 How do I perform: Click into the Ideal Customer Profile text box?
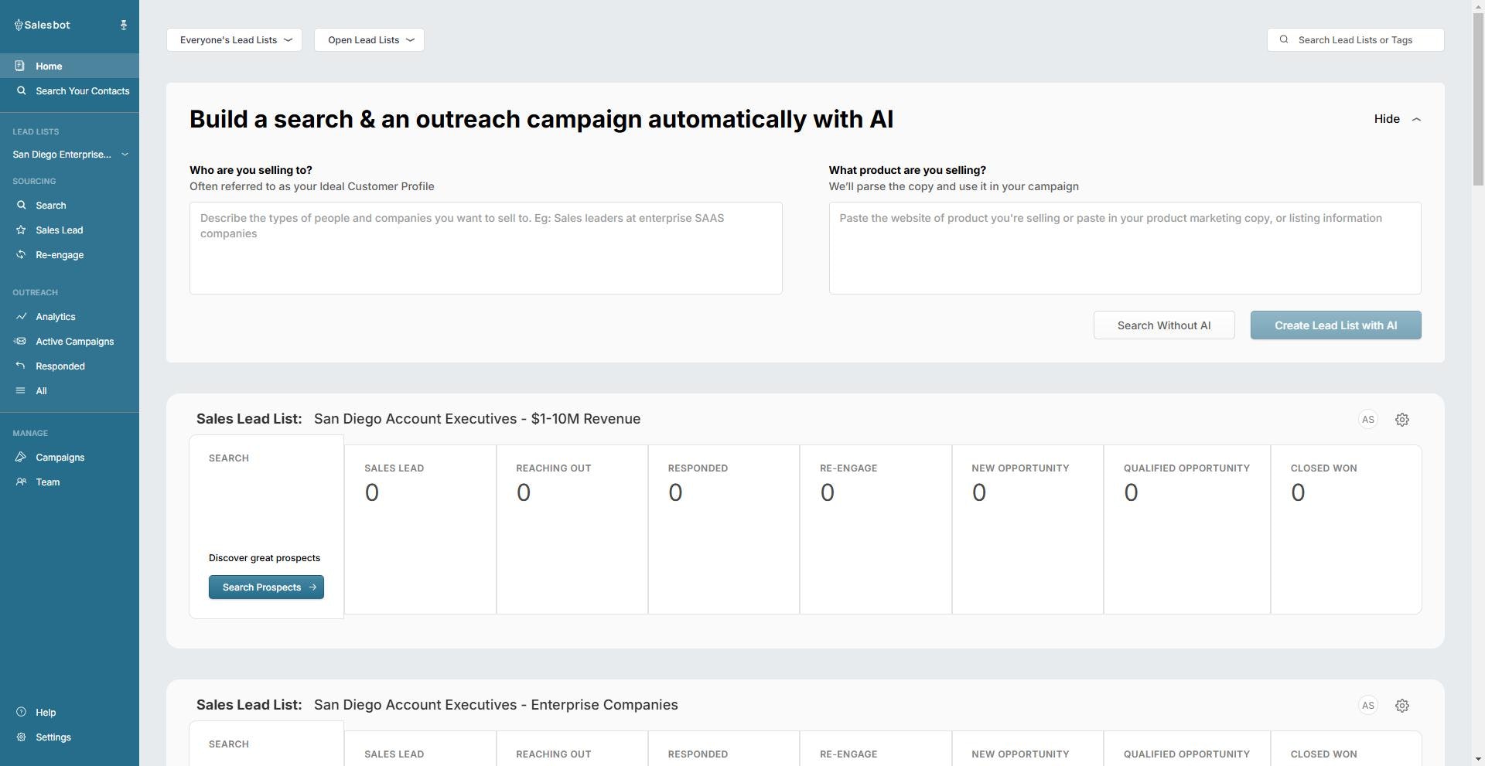pos(486,248)
